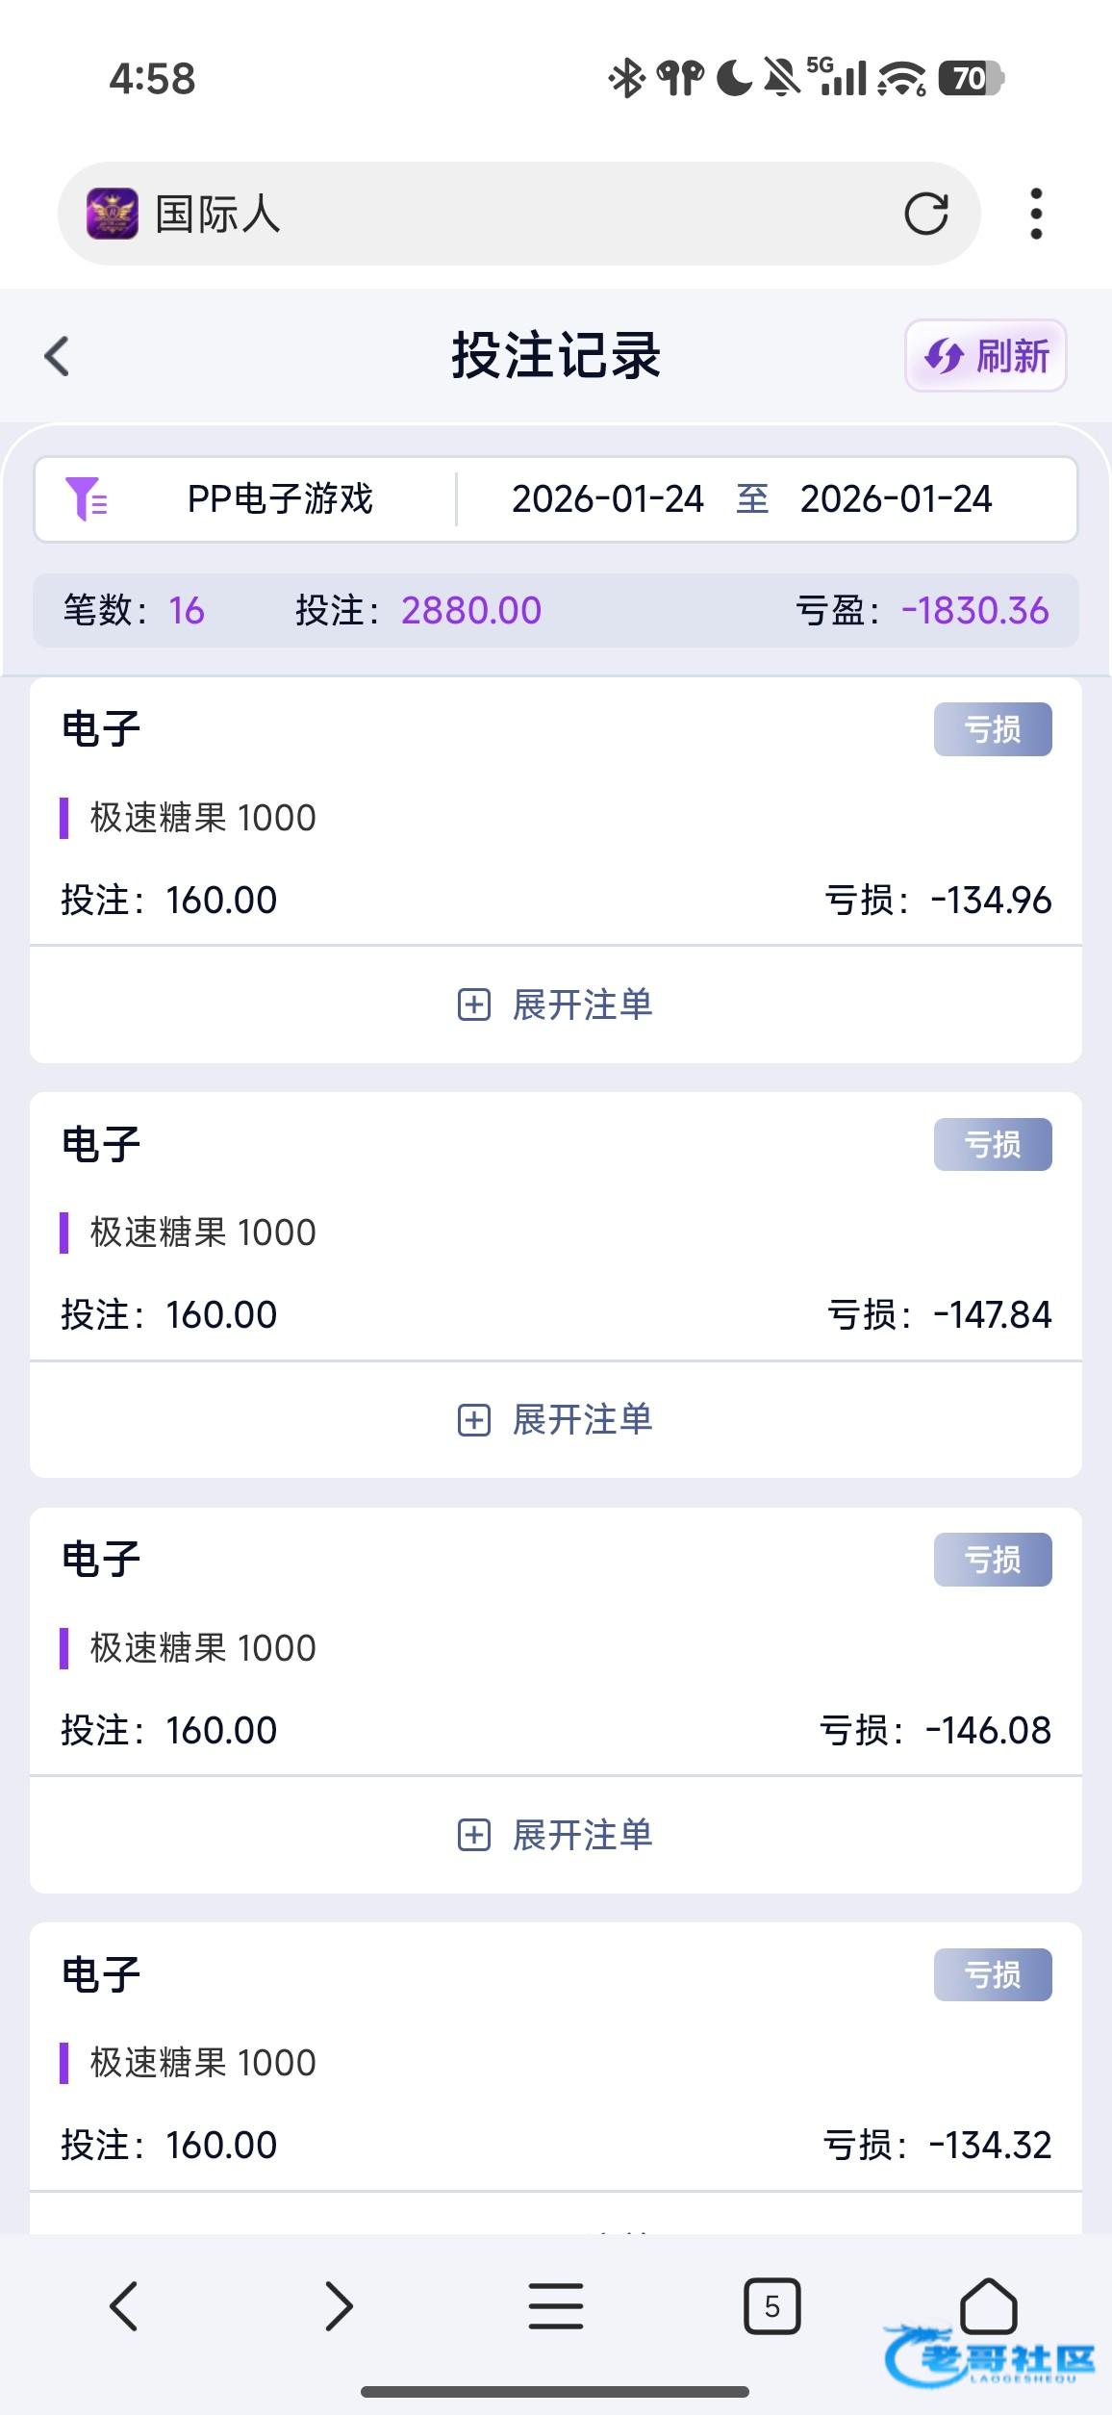Expand 展开注单 for the -146.08 record
1112x2415 pixels.
click(x=555, y=1835)
